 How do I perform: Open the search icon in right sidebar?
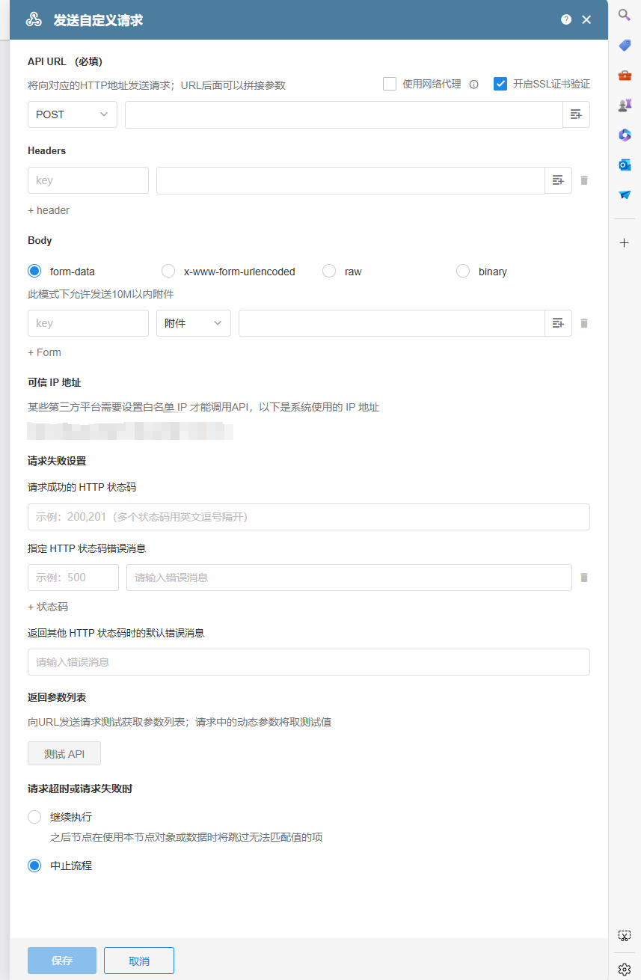[625, 15]
